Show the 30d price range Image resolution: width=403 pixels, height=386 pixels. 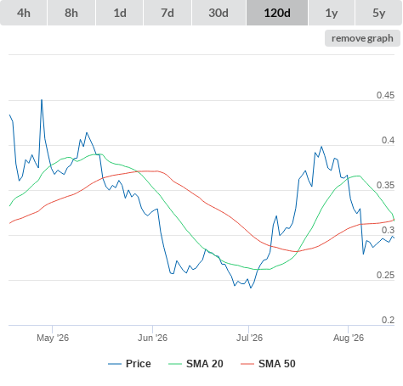[x=219, y=13]
